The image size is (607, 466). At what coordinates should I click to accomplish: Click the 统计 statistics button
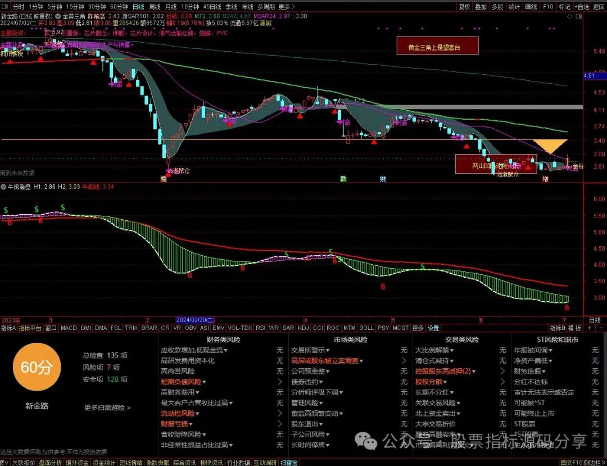[x=514, y=7]
